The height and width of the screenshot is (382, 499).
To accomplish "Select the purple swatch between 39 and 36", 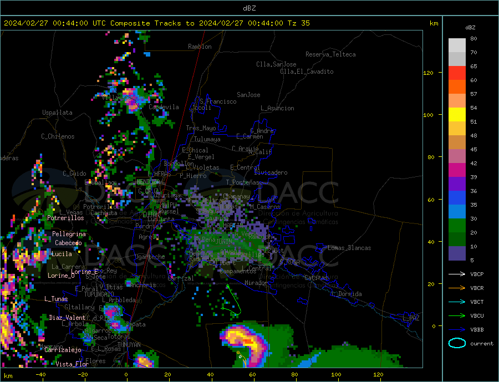I will click(x=457, y=184).
